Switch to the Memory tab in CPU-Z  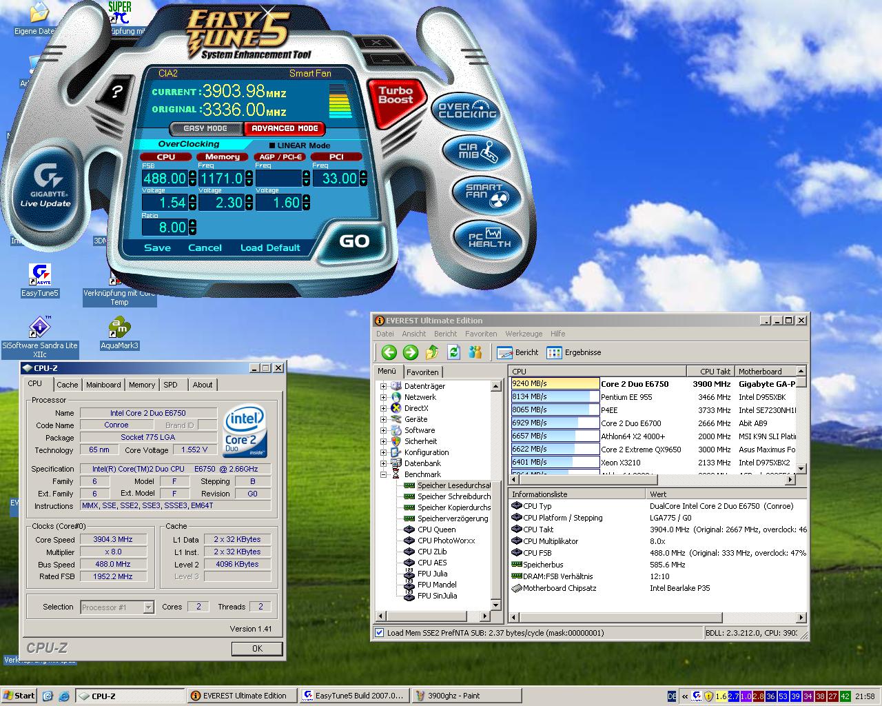141,385
